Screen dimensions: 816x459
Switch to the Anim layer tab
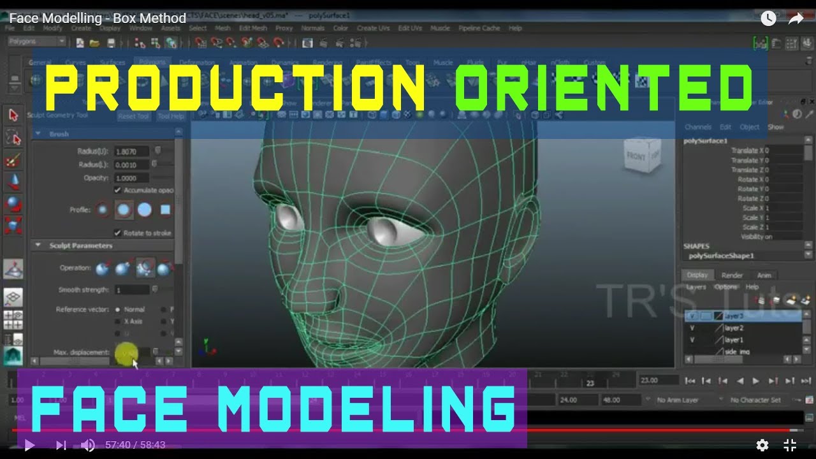(x=764, y=275)
